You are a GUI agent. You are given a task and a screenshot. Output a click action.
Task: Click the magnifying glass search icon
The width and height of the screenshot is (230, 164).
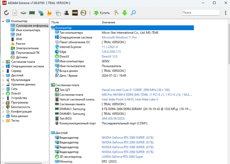(x=133, y=13)
